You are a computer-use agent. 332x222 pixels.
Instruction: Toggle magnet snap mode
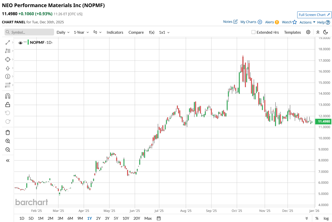[8, 96]
